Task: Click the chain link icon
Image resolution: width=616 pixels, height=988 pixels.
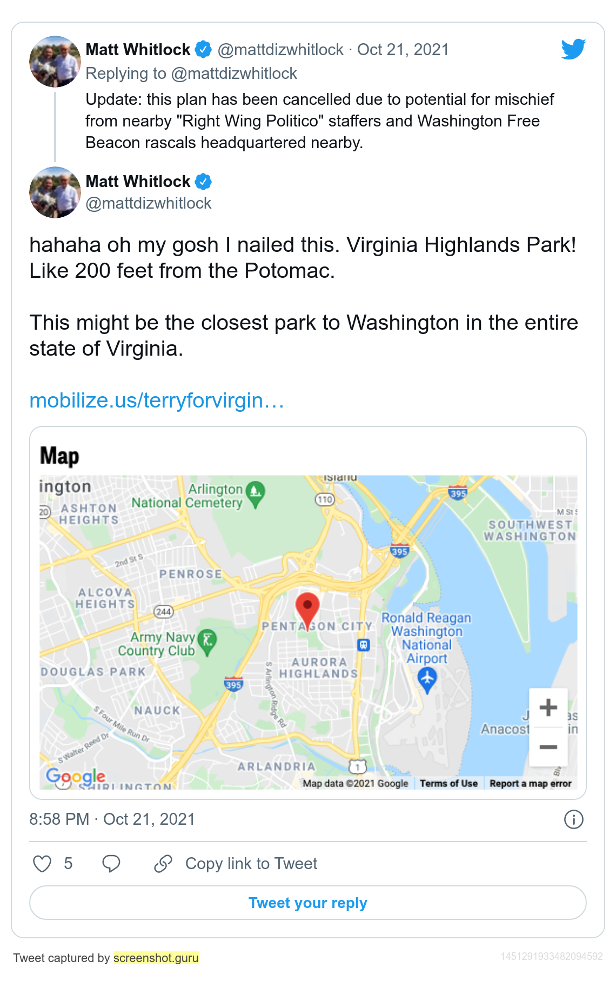Action: 163,864
